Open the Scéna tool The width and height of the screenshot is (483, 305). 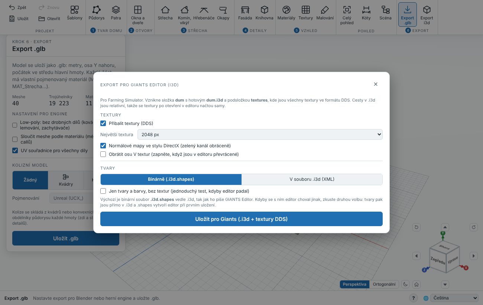point(385,13)
